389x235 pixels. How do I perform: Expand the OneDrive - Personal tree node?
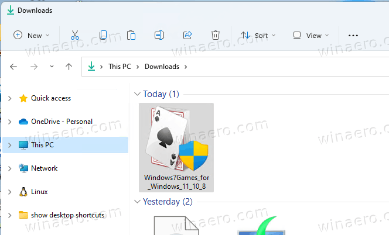point(10,122)
